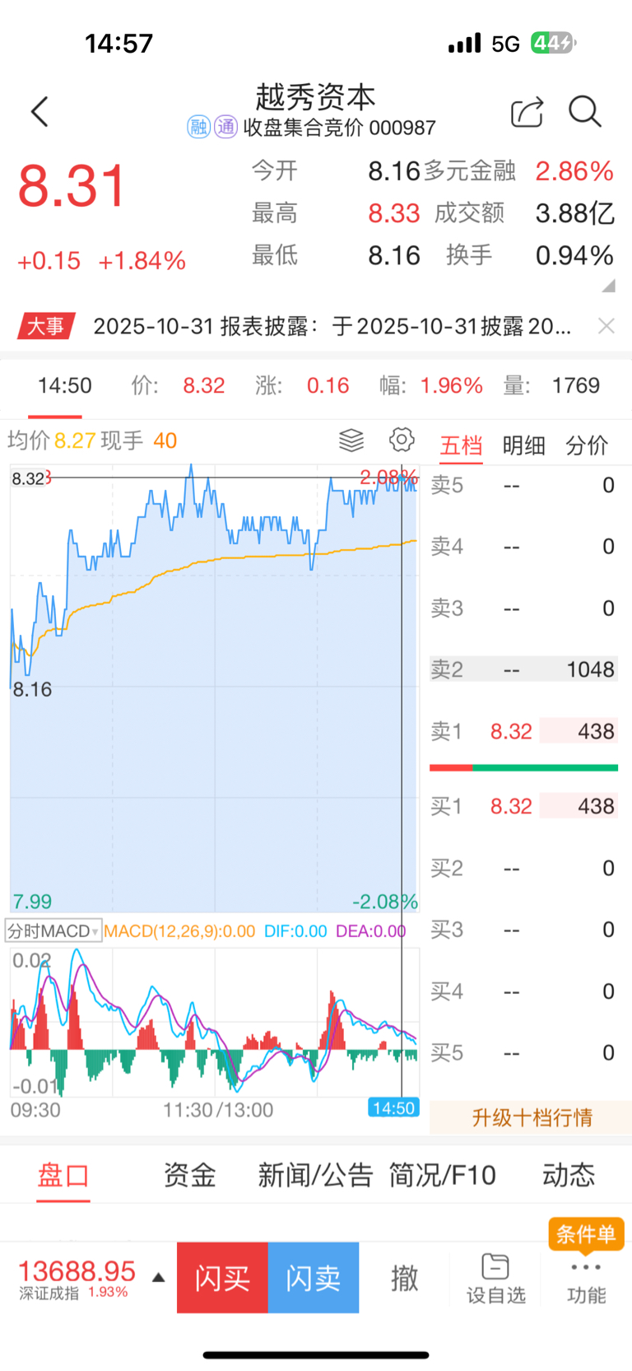The image size is (632, 1371).
Task: Select the 卖5 order book row
Action: 523,485
